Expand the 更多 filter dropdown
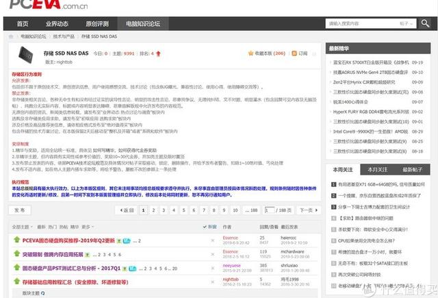Viewport: 438px width, 298px height. click(88, 227)
